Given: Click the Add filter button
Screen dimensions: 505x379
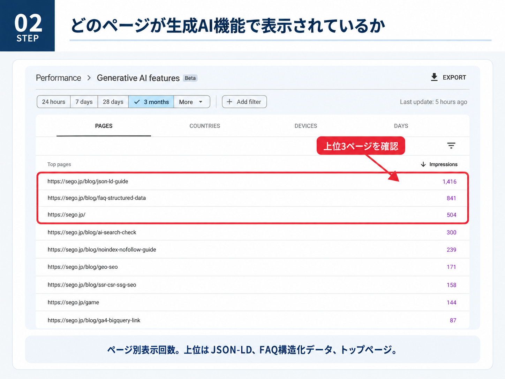Looking at the screenshot, I should (x=244, y=102).
